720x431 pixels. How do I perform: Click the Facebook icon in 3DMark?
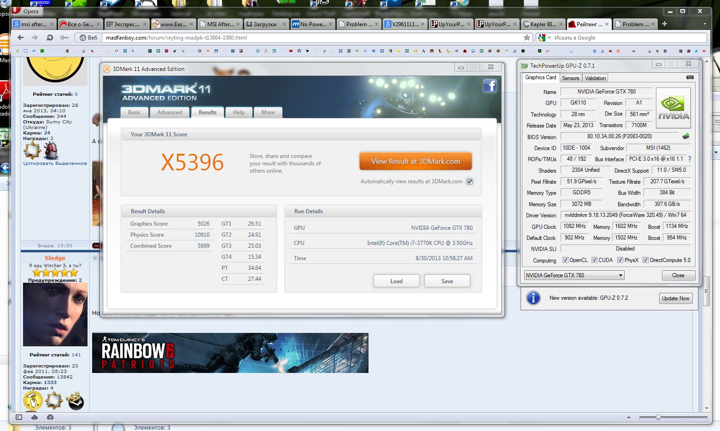[x=490, y=86]
